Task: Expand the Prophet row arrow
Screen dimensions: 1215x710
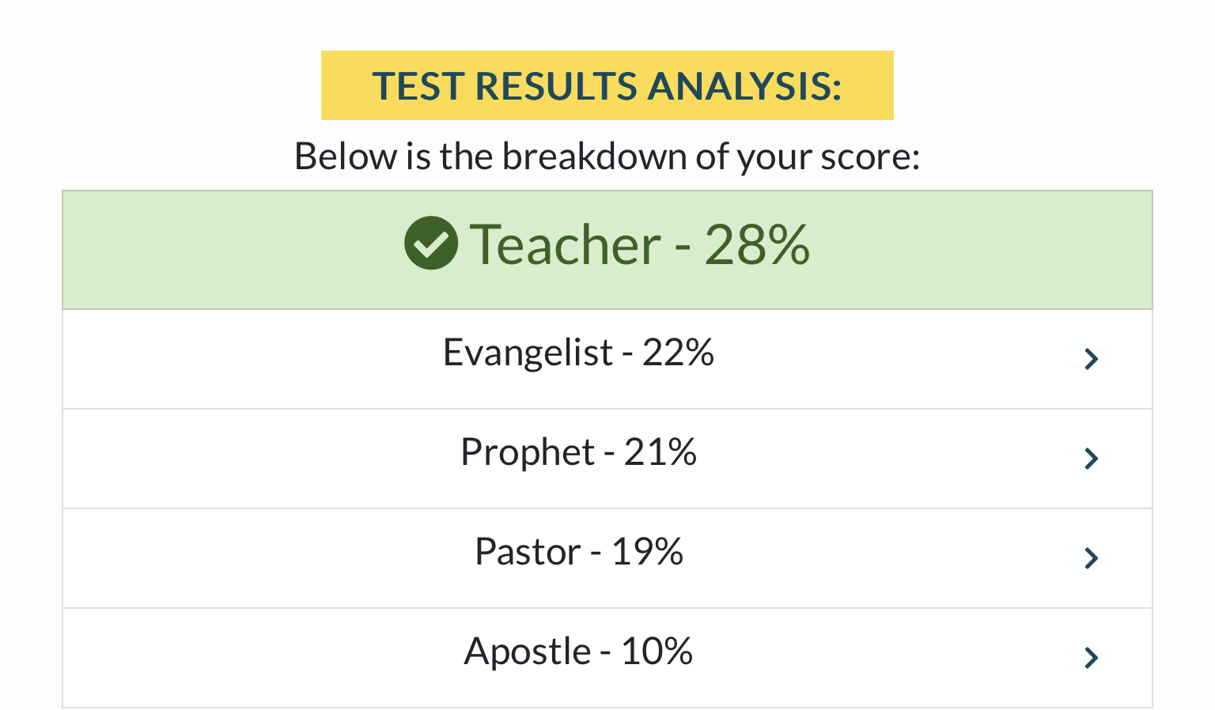Action: [1092, 459]
